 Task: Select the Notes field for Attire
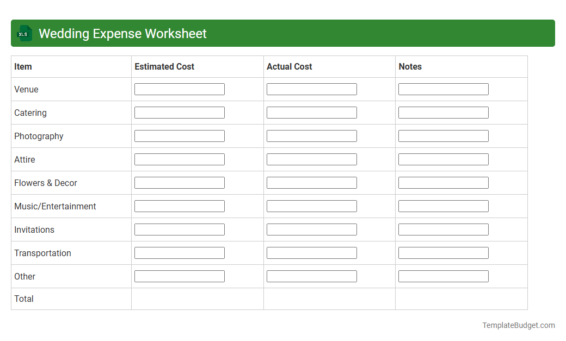coord(443,159)
